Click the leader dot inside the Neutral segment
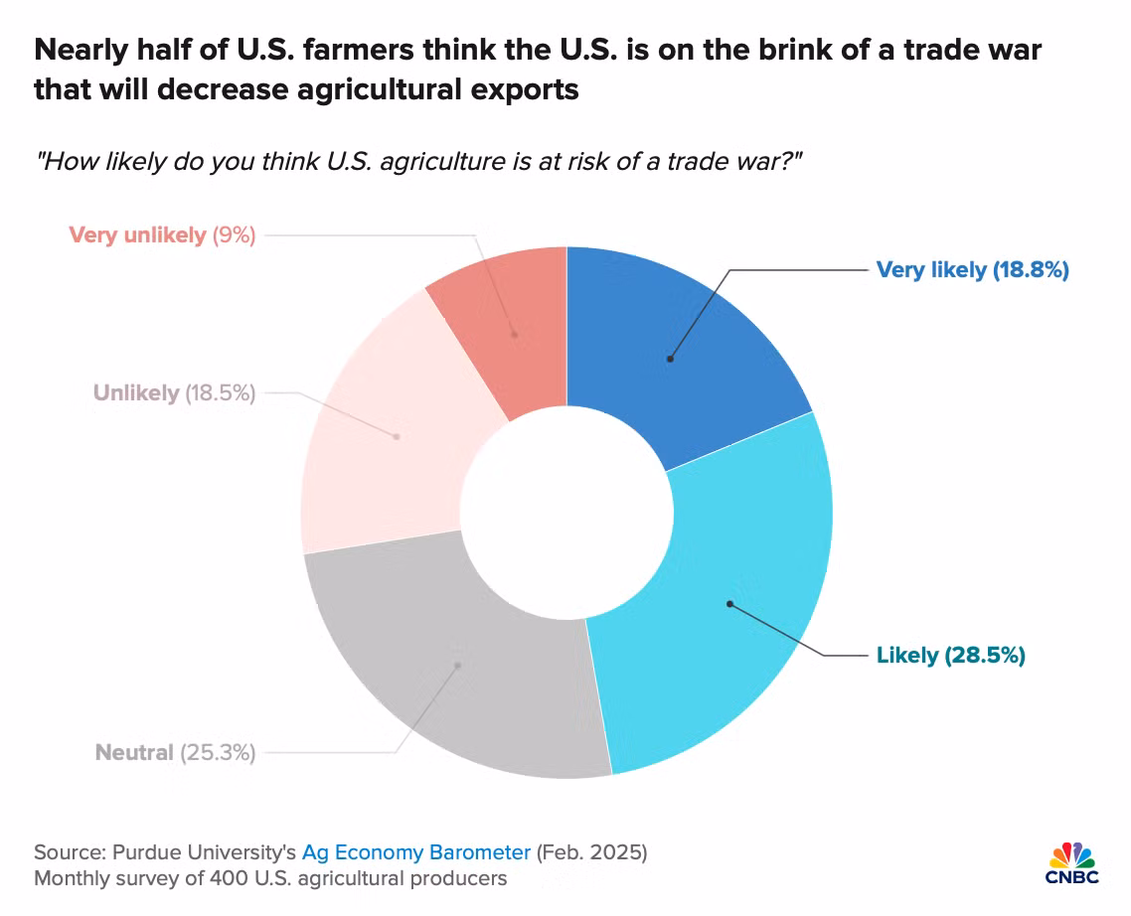The image size is (1131, 916). point(458,665)
